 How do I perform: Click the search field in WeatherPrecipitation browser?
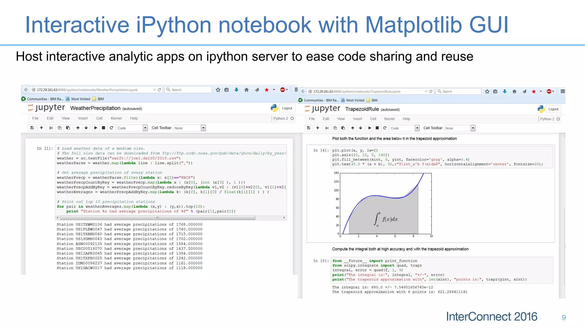click(x=189, y=90)
